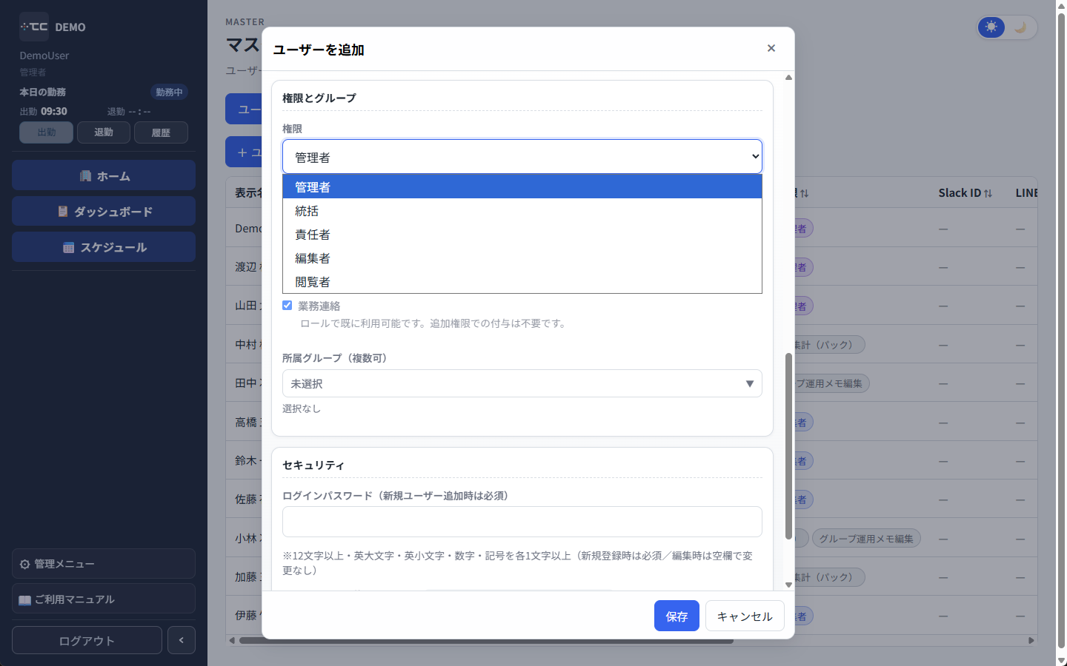Open ご利用マニュアル book item

click(x=104, y=599)
